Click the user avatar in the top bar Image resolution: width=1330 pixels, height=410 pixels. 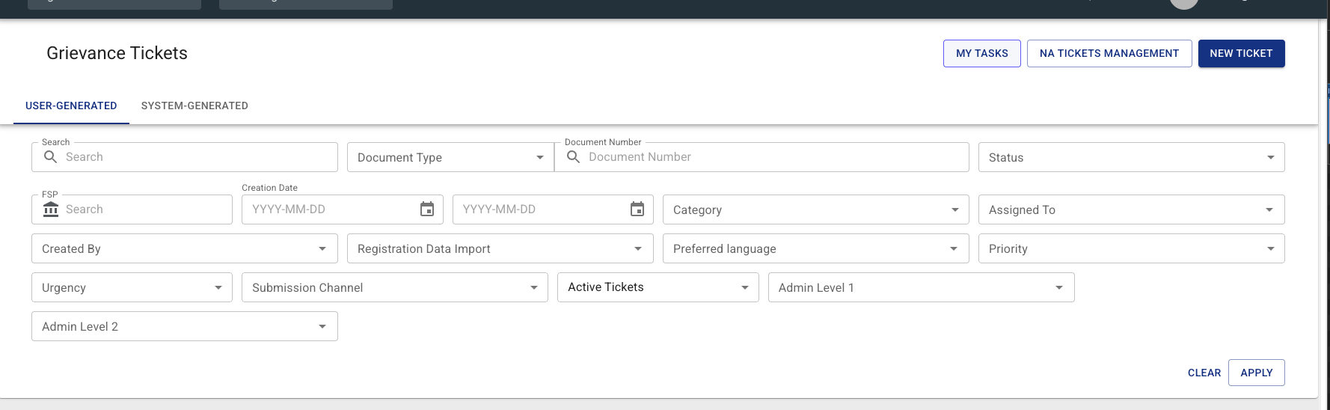pyautogui.click(x=1184, y=2)
